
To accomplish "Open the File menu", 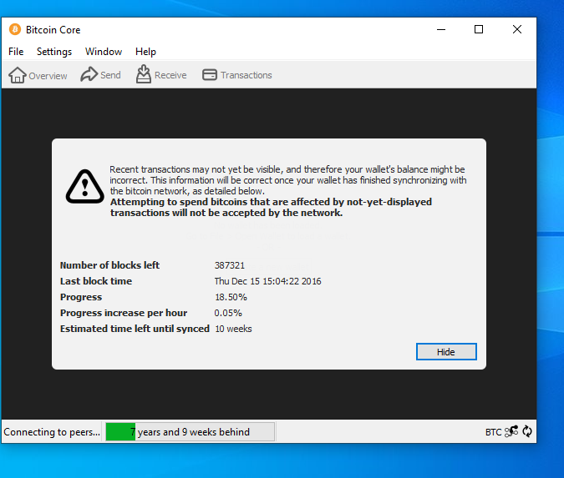I will 16,52.
